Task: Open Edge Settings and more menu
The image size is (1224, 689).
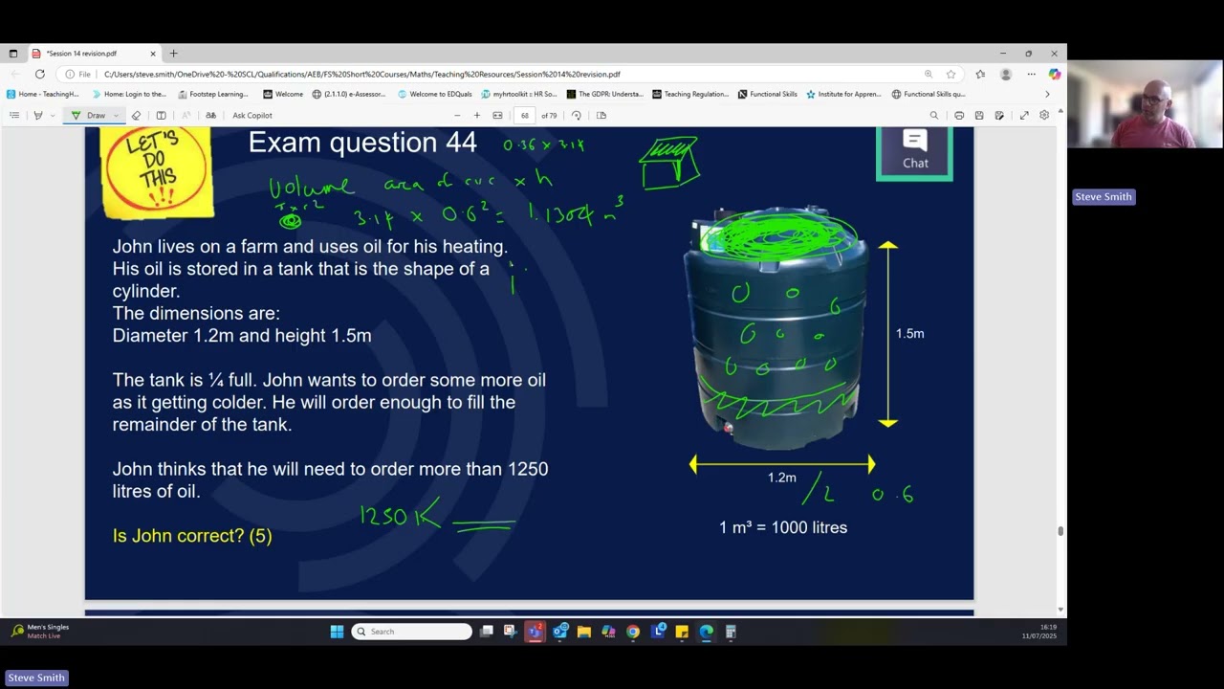Action: (x=1031, y=74)
